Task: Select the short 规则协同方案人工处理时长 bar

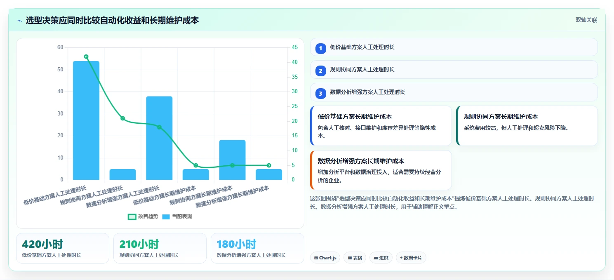Action: pos(122,174)
